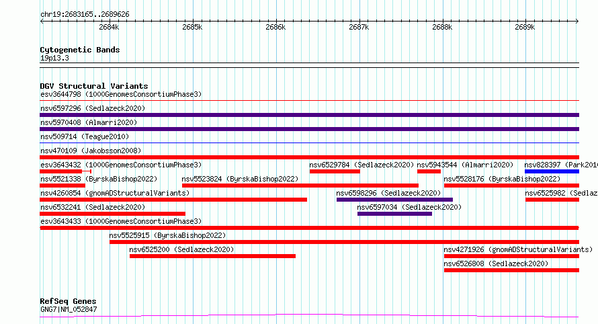The image size is (598, 324).
Task: Click the red bar under nsv6525200
Action: click(212, 256)
